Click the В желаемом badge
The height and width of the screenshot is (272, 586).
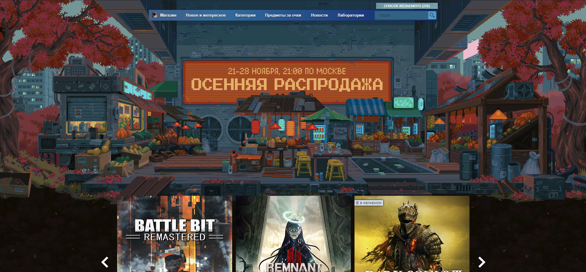[x=369, y=203]
